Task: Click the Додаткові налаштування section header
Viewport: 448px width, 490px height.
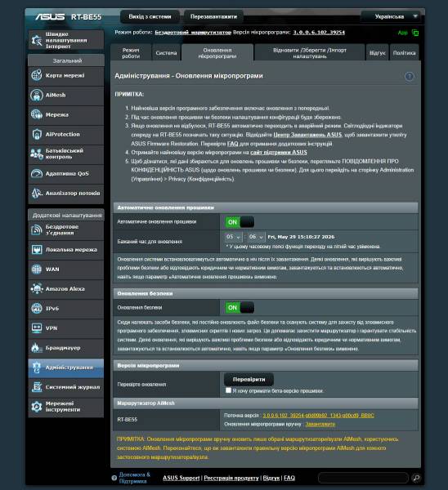Action: click(66, 215)
